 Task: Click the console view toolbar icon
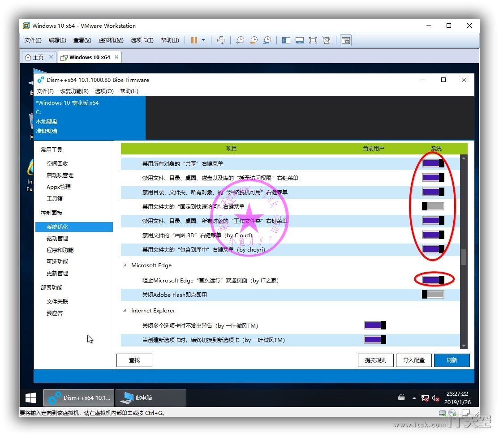346,40
